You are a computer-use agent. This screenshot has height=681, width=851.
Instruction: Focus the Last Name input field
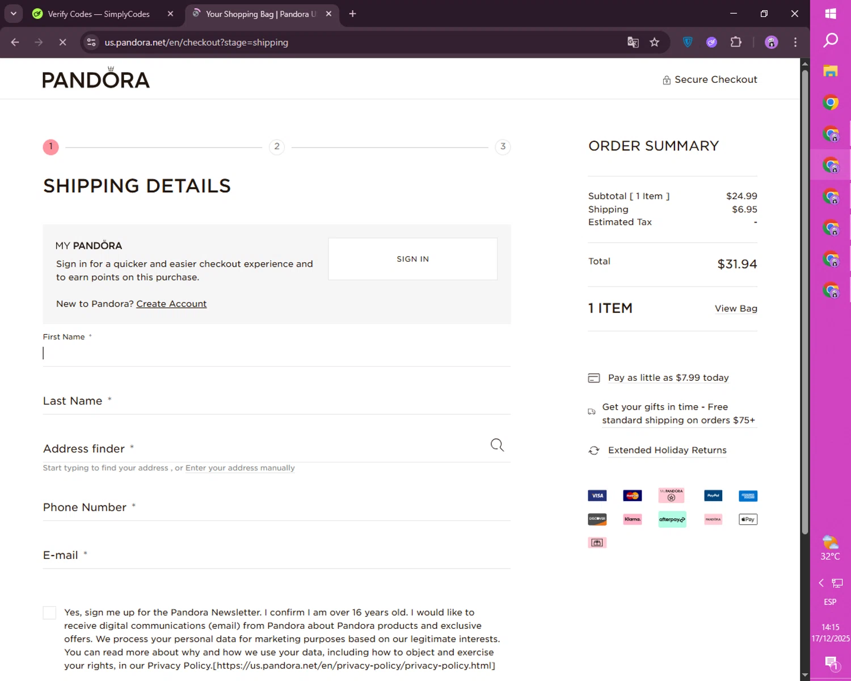coord(276,401)
